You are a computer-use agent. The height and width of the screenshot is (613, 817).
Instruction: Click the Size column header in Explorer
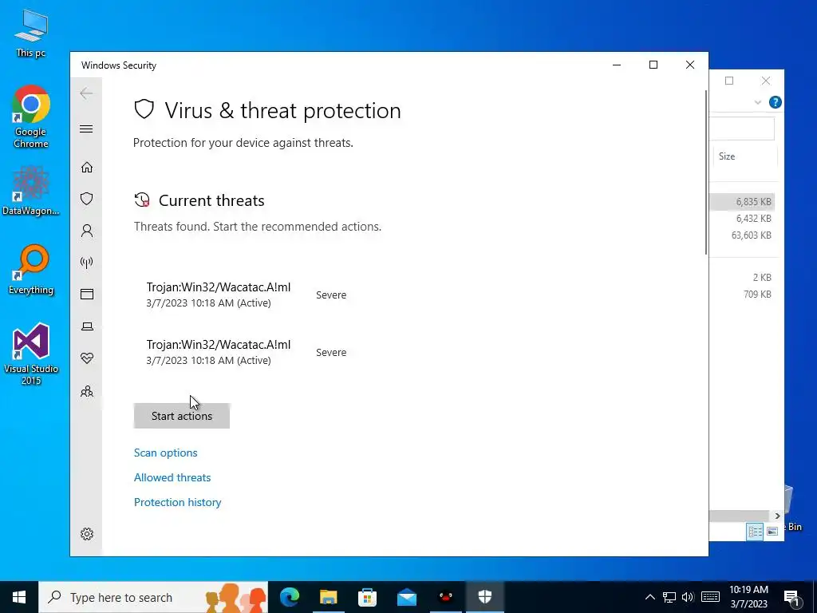tap(744, 156)
